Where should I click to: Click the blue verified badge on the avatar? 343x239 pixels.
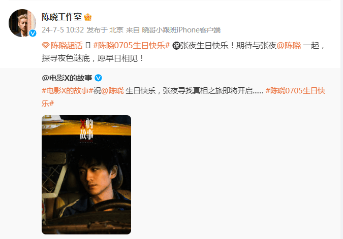pyautogui.click(x=33, y=33)
